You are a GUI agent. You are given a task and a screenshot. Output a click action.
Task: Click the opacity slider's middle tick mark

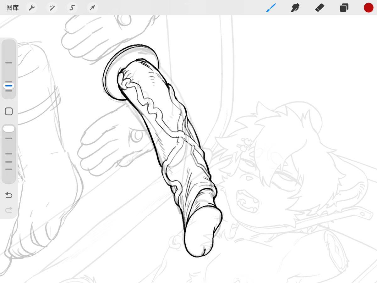pos(9,154)
